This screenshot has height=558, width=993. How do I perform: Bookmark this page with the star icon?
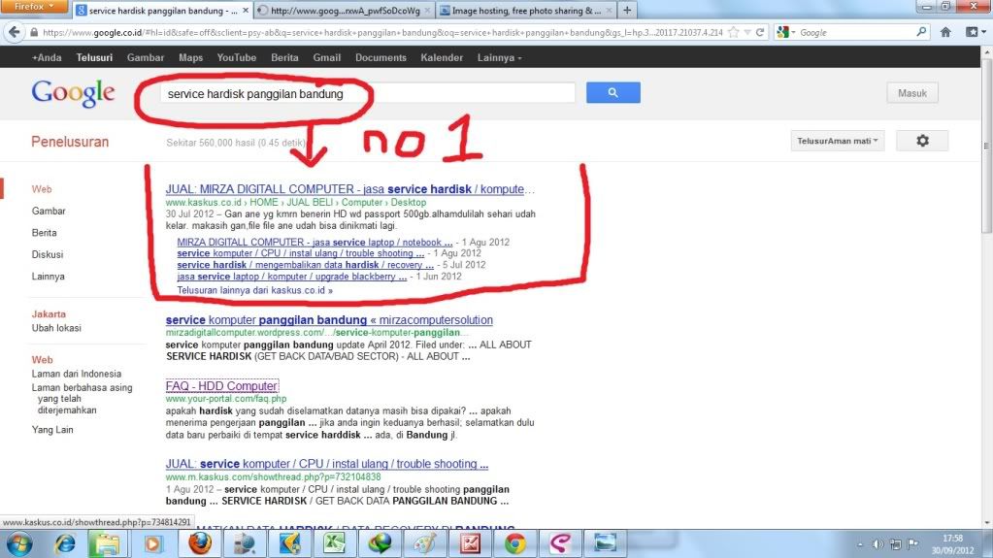[x=734, y=32]
